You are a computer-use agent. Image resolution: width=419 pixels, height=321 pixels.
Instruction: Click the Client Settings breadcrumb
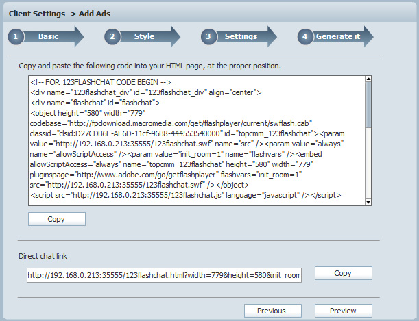(37, 14)
